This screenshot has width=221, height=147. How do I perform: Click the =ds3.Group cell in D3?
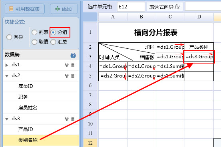(199, 57)
